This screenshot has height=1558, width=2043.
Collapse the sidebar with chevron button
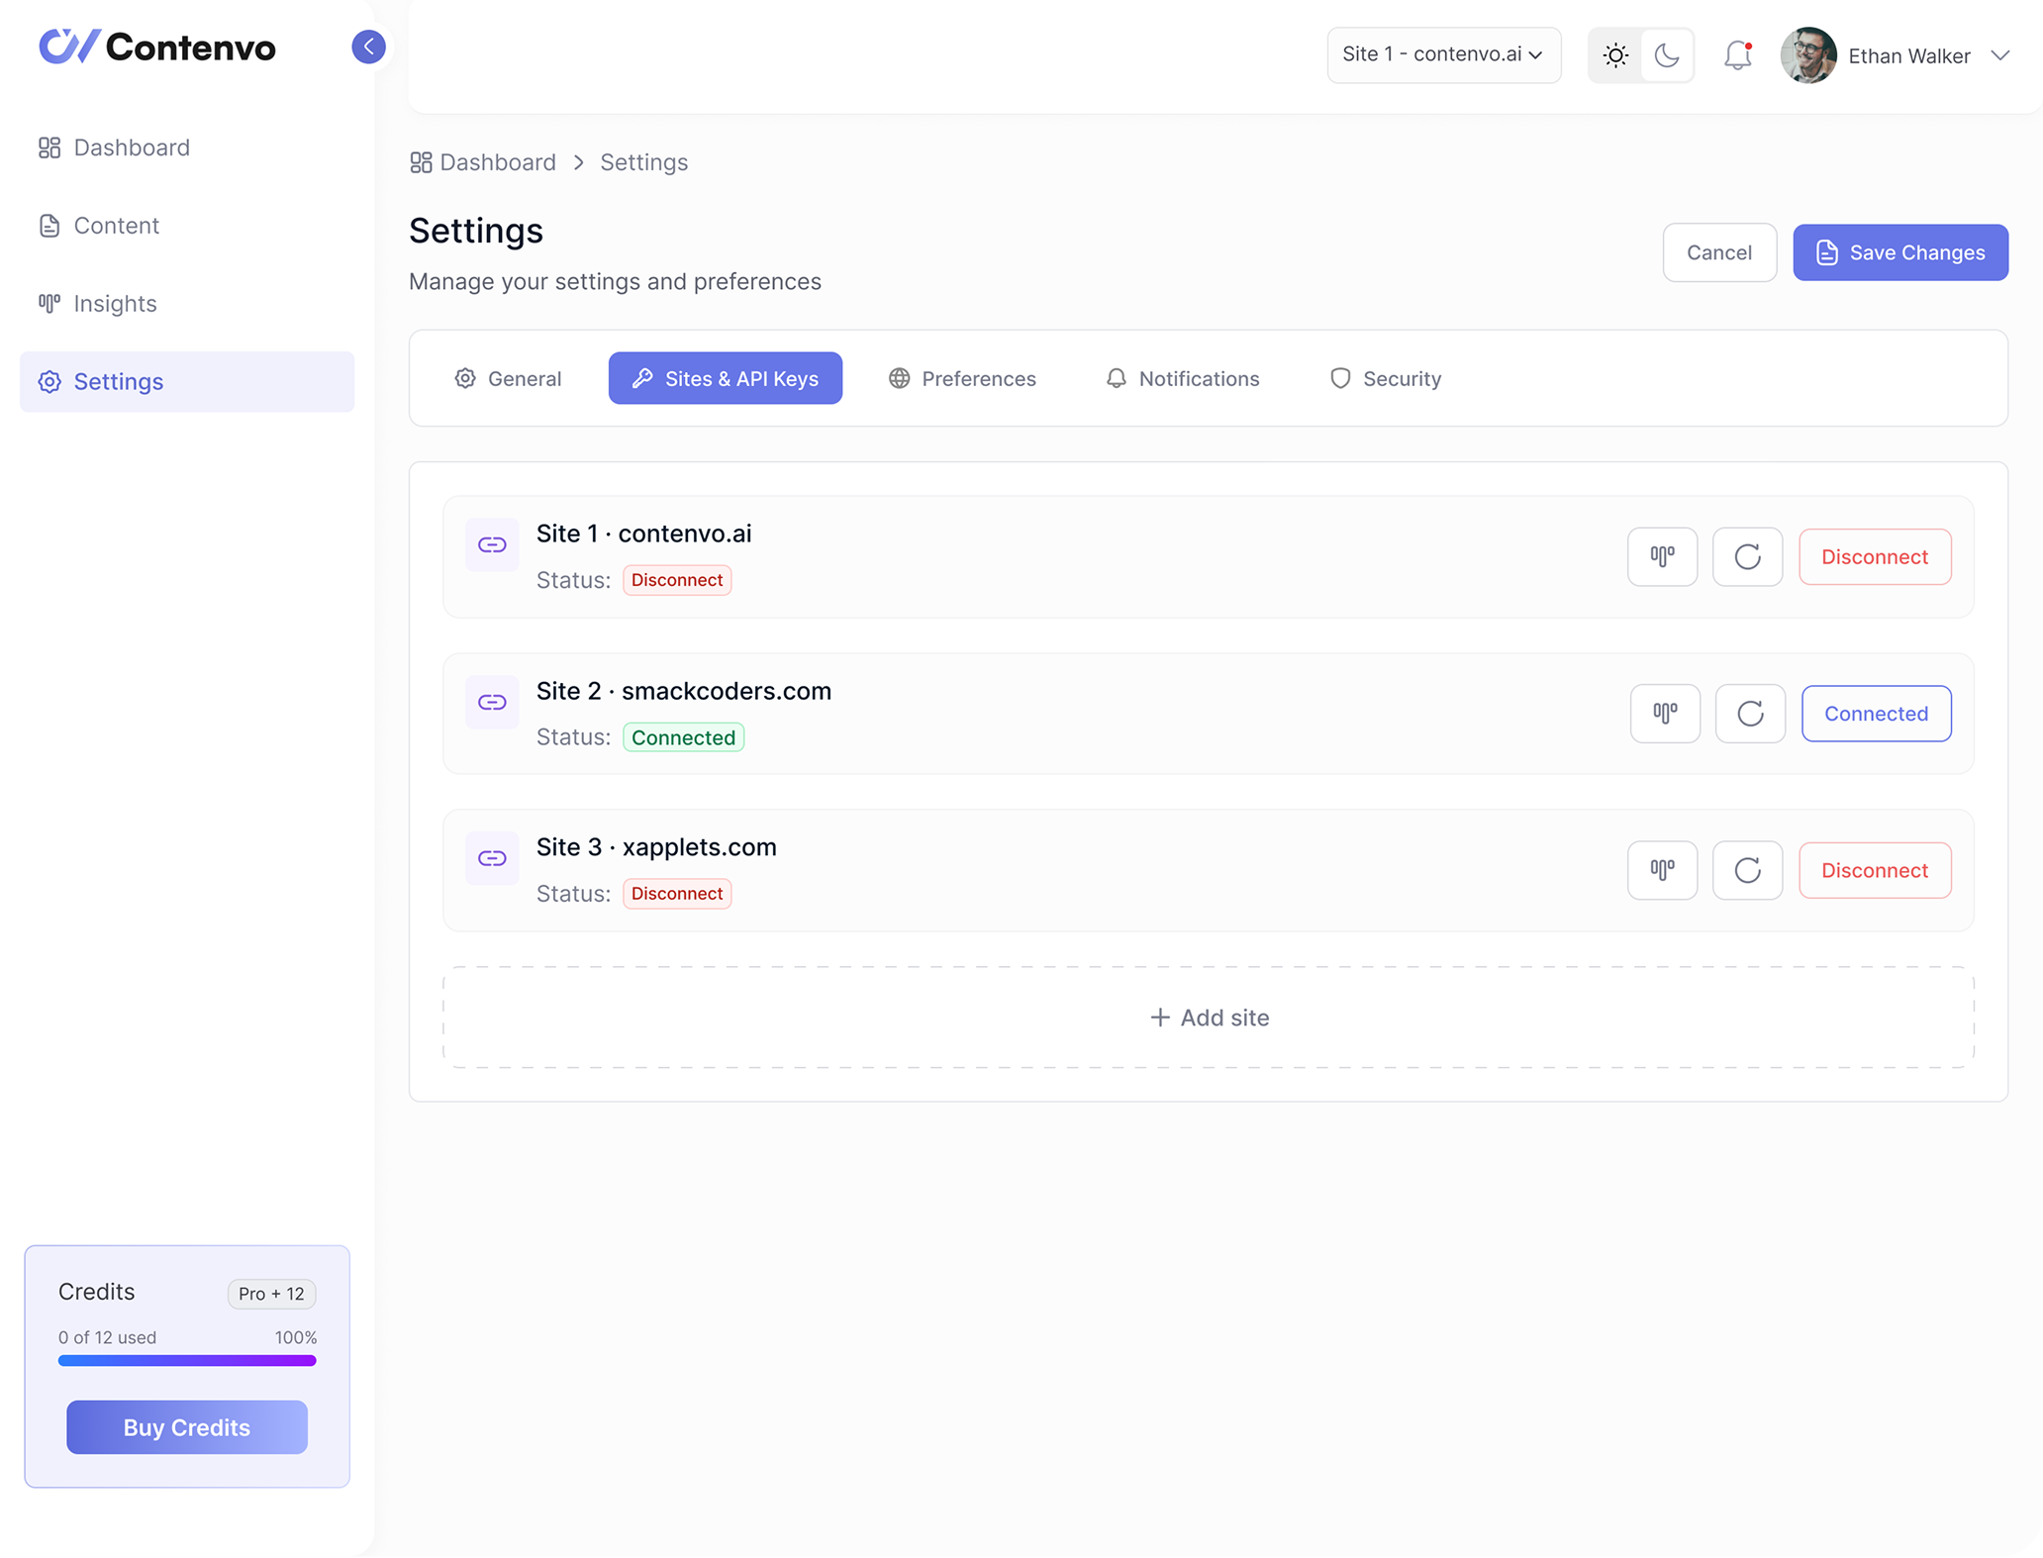(x=368, y=46)
